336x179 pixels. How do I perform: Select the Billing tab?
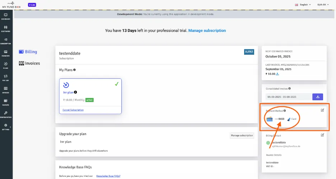pyautogui.click(x=28, y=52)
